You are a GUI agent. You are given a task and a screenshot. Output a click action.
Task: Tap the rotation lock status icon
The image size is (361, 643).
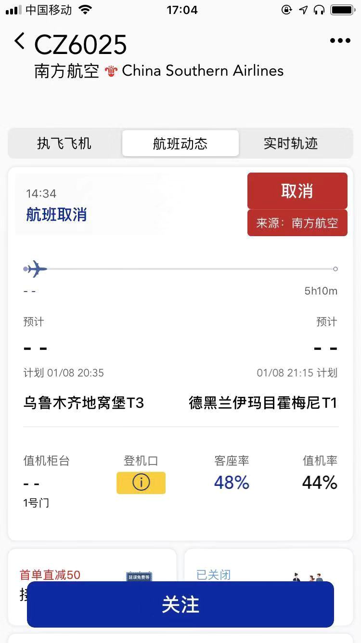287,10
